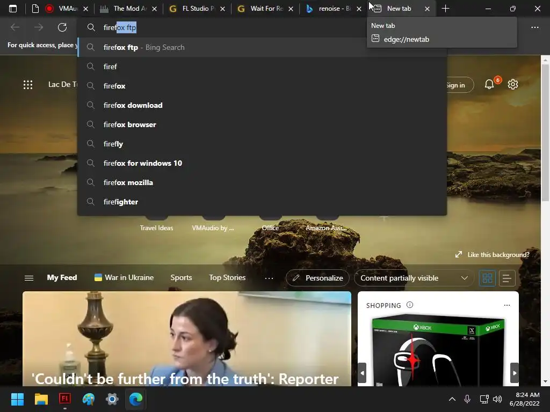The image size is (550, 412).
Task: Open the Sports feed
Action: pos(181,277)
